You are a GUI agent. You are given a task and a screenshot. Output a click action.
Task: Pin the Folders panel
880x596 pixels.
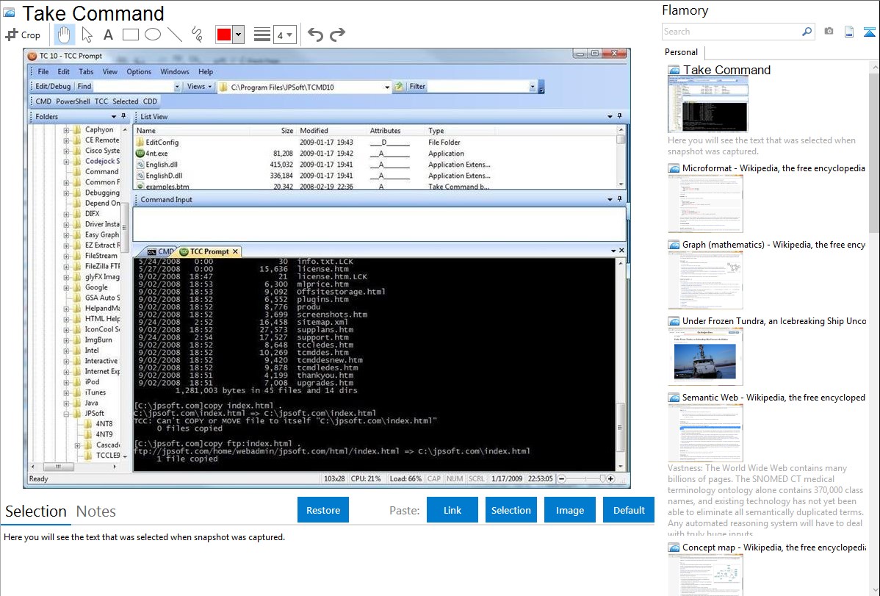[123, 116]
